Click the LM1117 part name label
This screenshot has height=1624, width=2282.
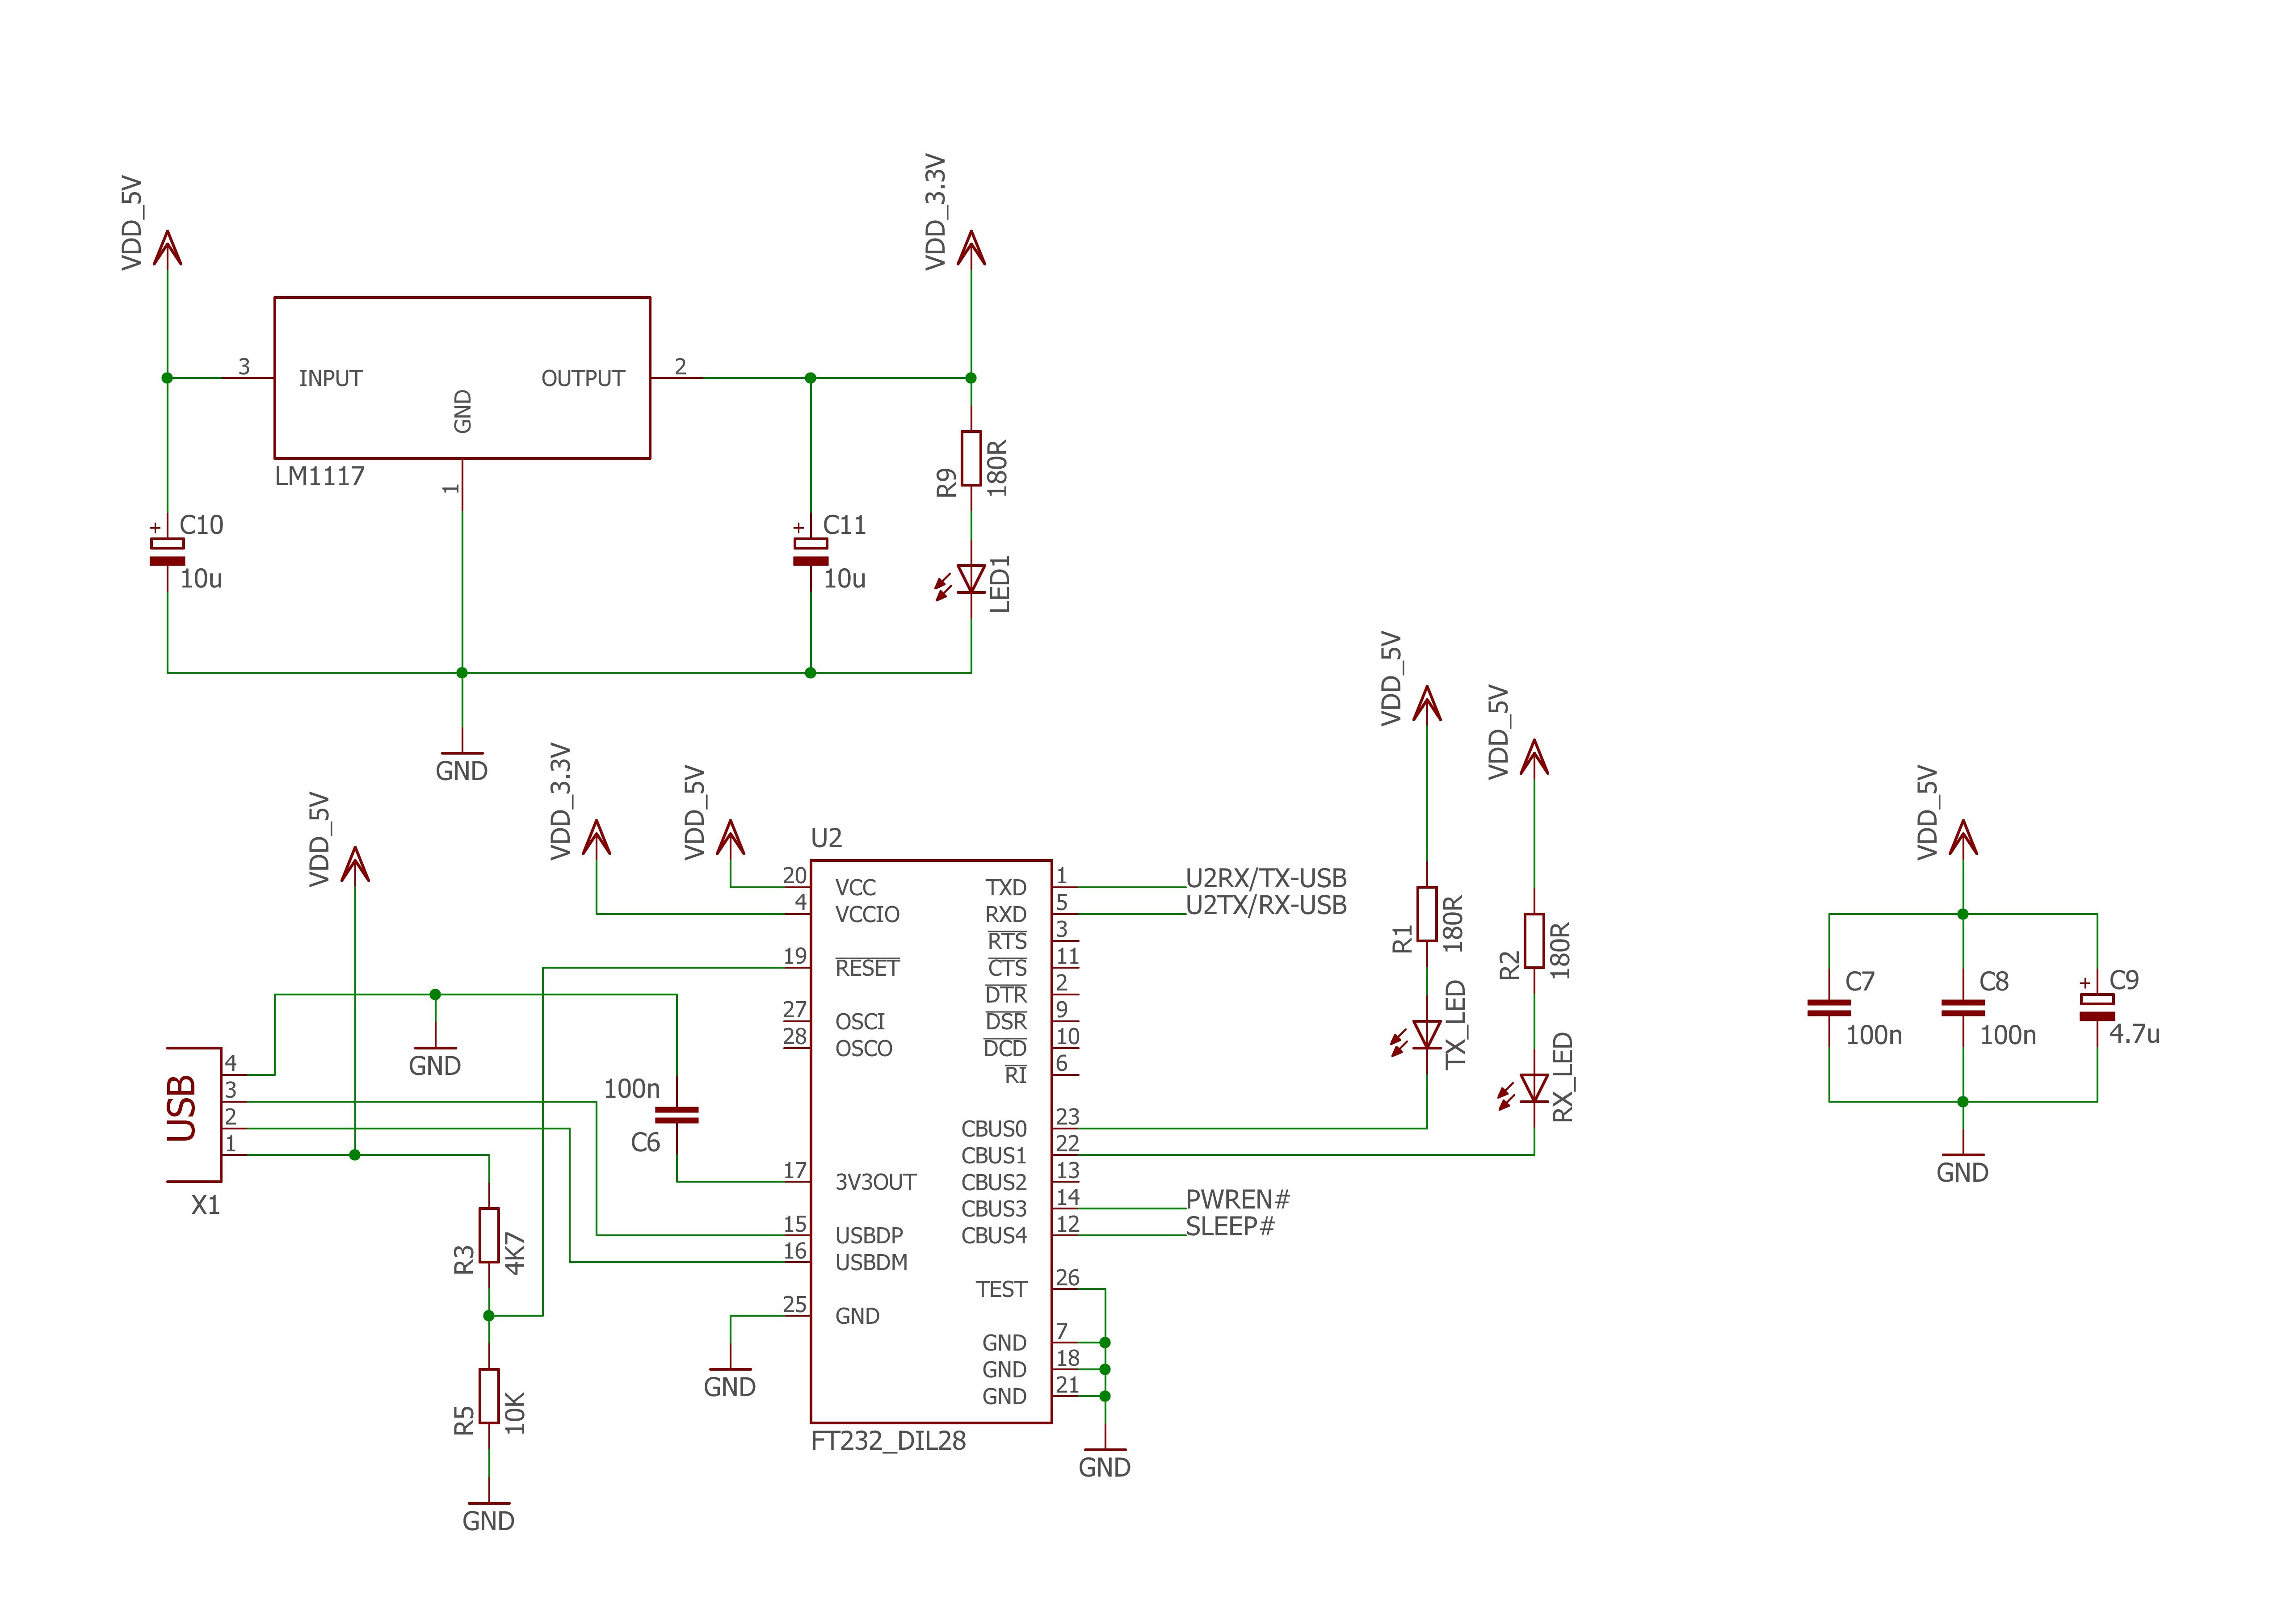(x=320, y=476)
